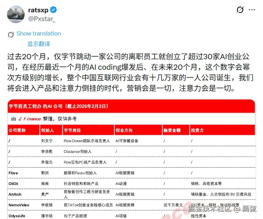Image resolution: width=263 pixels, height=219 pixels.
Task: Click founder name 闹闹
Action: pyautogui.click(x=45, y=184)
